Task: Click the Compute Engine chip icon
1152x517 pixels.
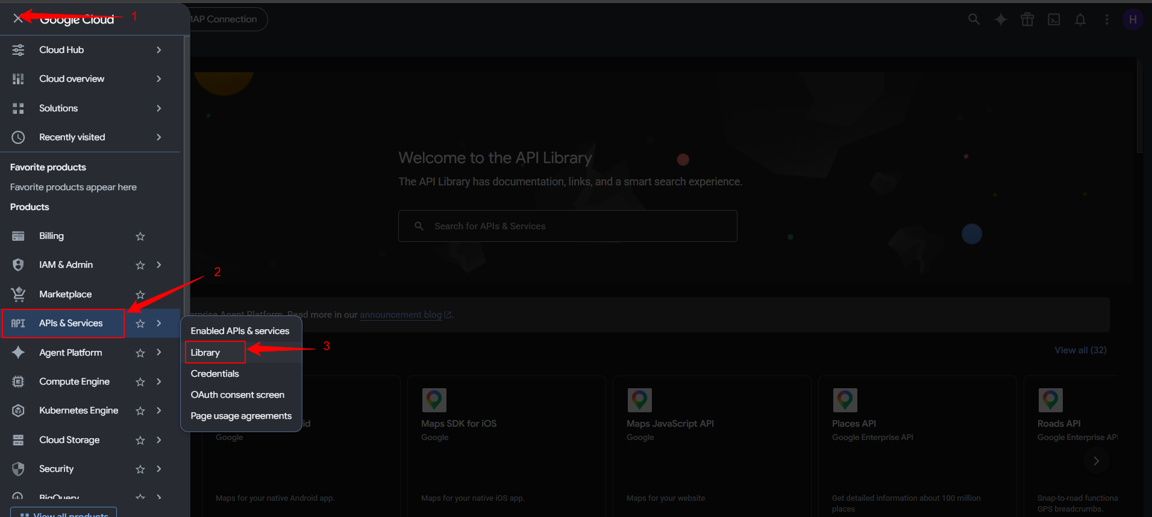Action: click(18, 382)
